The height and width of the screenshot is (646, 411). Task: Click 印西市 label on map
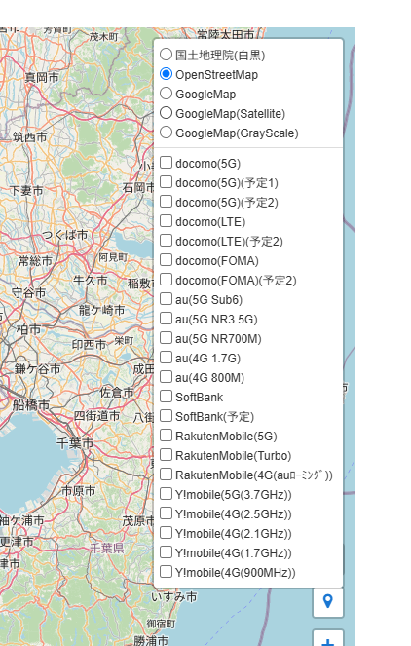pyautogui.click(x=89, y=344)
